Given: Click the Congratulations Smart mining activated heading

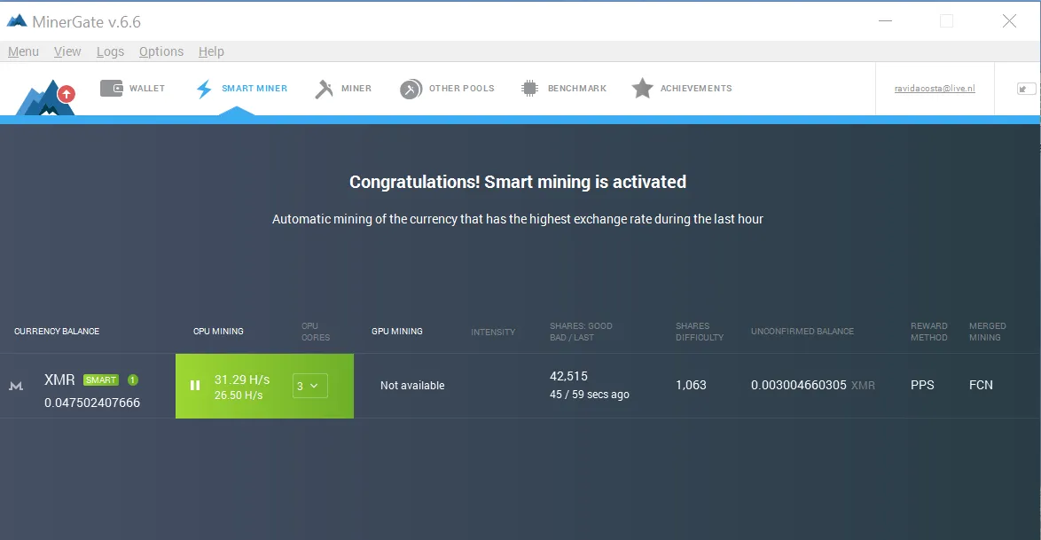Looking at the screenshot, I should pos(518,182).
